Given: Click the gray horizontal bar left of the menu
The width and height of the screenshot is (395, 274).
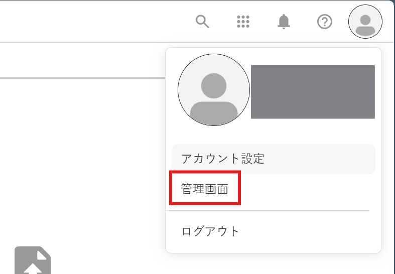Looking at the screenshot, I should click(x=82, y=78).
